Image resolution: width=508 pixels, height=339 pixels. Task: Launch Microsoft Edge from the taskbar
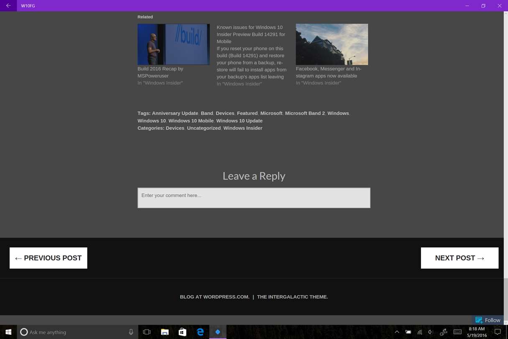(x=200, y=332)
